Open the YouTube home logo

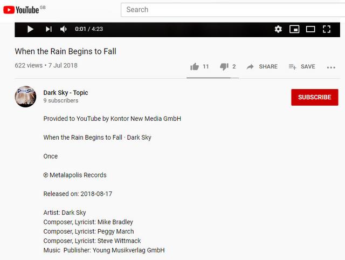pyautogui.click(x=21, y=10)
